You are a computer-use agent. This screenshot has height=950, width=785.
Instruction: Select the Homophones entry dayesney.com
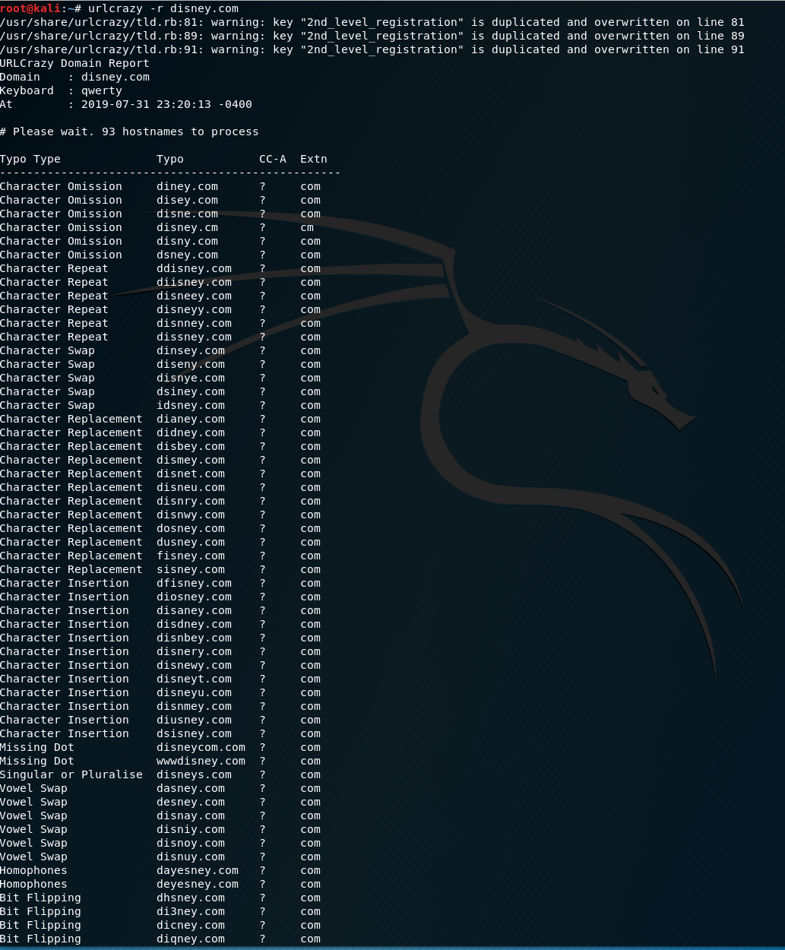[197, 870]
